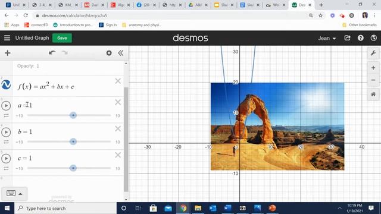Play the animation for slider a
This screenshot has height=214, width=381.
[6, 106]
